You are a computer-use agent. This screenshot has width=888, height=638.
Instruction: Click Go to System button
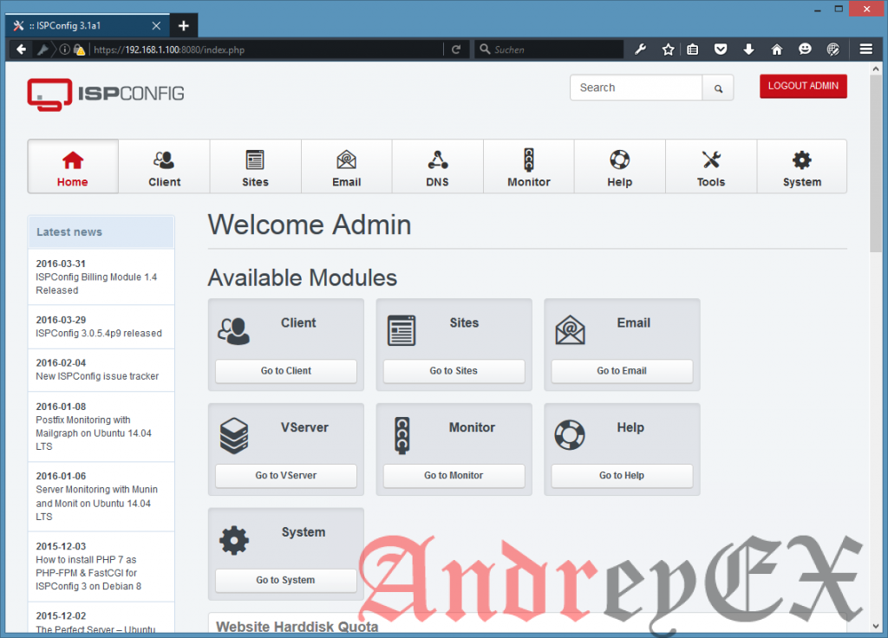286,580
